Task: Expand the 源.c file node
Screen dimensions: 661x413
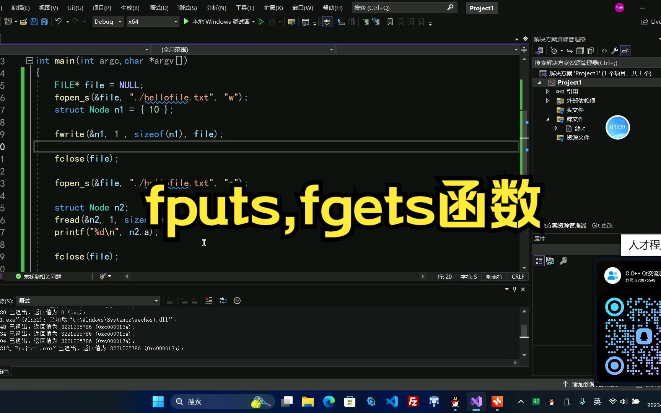Action: pos(556,128)
